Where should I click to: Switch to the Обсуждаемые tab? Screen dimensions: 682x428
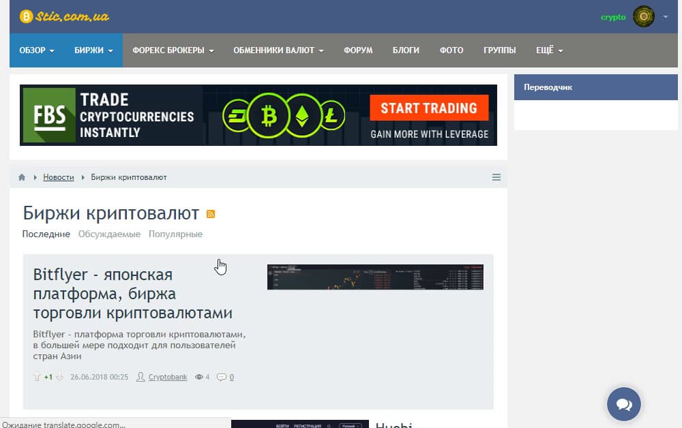109,234
